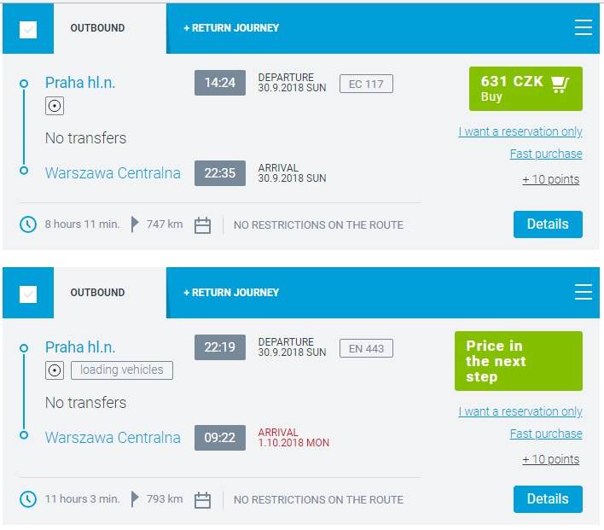604x530 pixels.
Task: Add Return Journey to the first connection
Action: (x=231, y=28)
